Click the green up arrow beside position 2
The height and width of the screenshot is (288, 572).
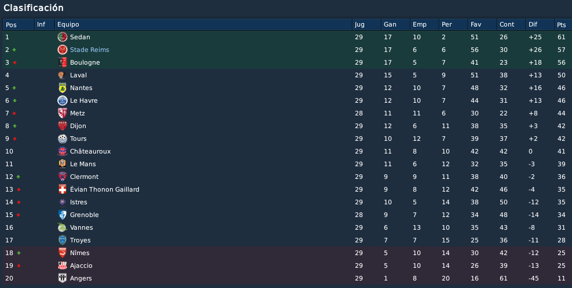pyautogui.click(x=14, y=50)
